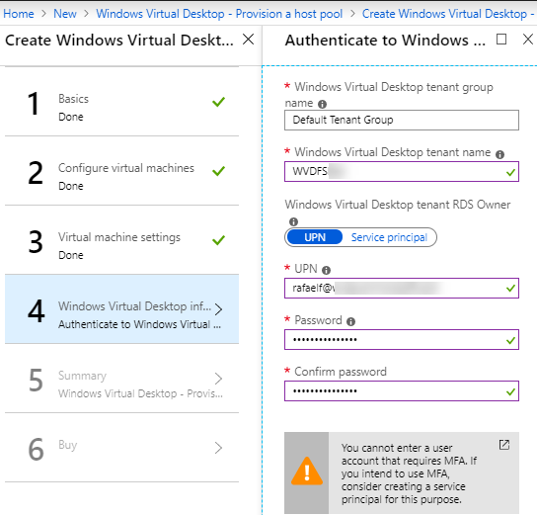
Task: Close the Create Windows Virtual Desktop blade
Action: coord(249,40)
